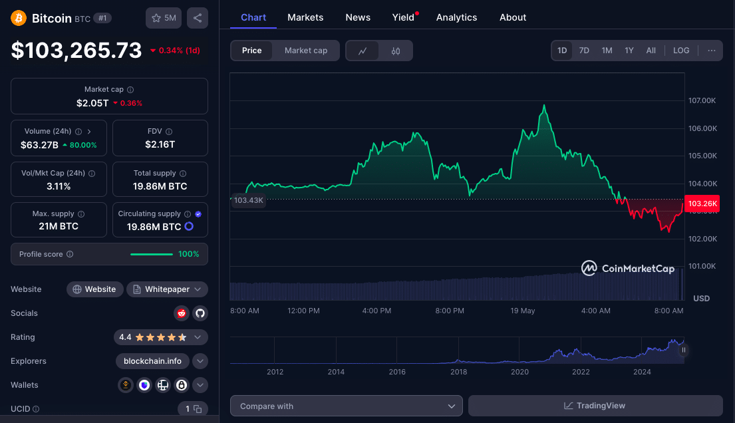The width and height of the screenshot is (735, 423).
Task: Open the Website link button
Action: coord(94,289)
